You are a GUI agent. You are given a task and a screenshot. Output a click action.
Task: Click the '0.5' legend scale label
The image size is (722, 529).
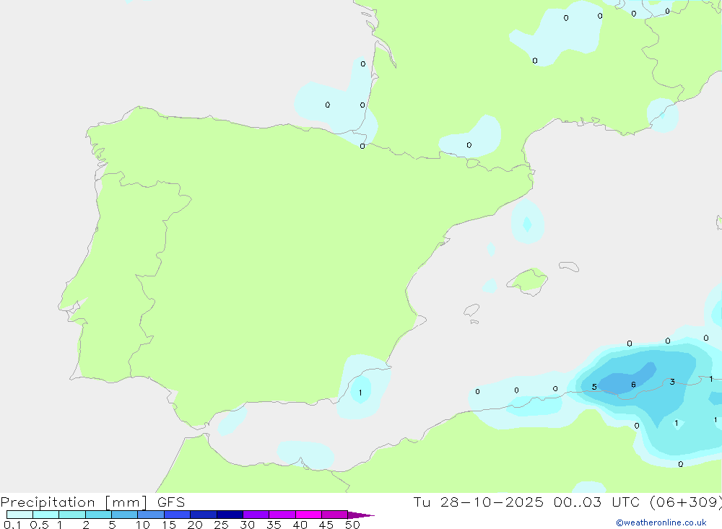coord(39,525)
